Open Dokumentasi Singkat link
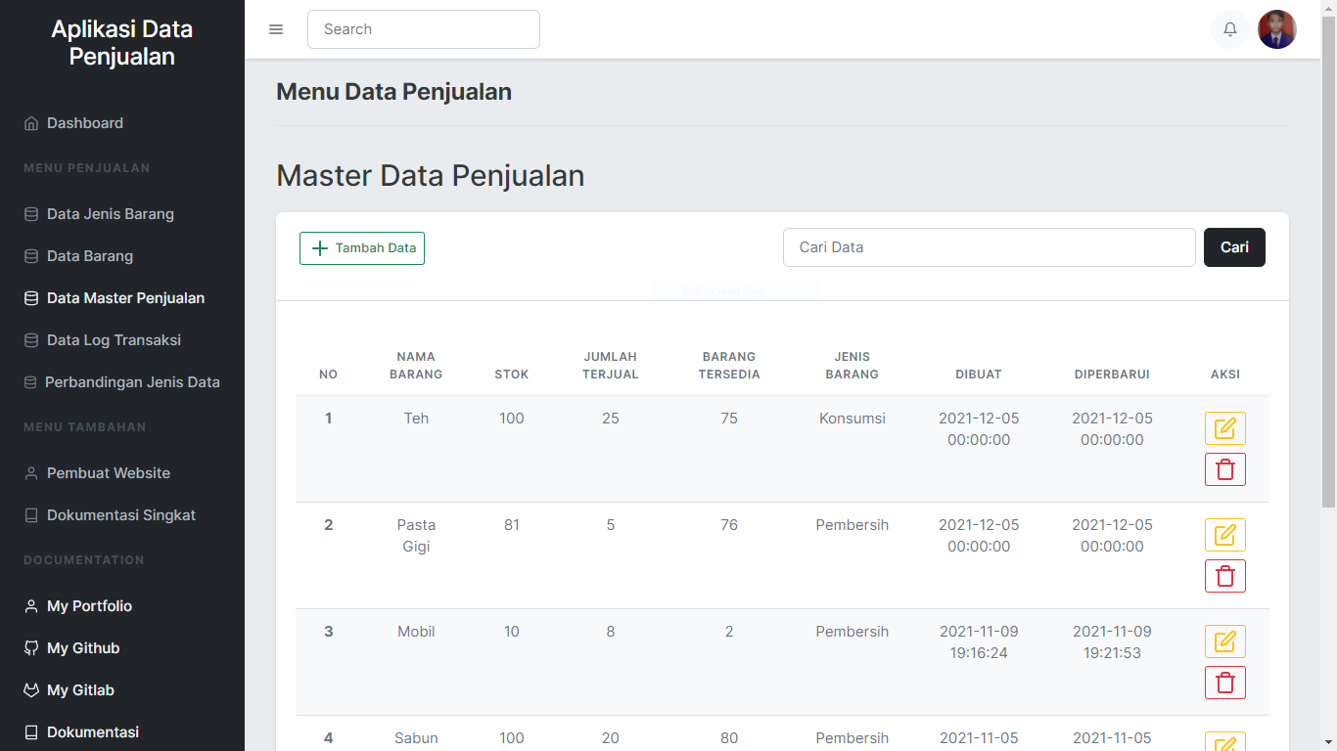Screen dimensions: 1337x751 click(122, 515)
